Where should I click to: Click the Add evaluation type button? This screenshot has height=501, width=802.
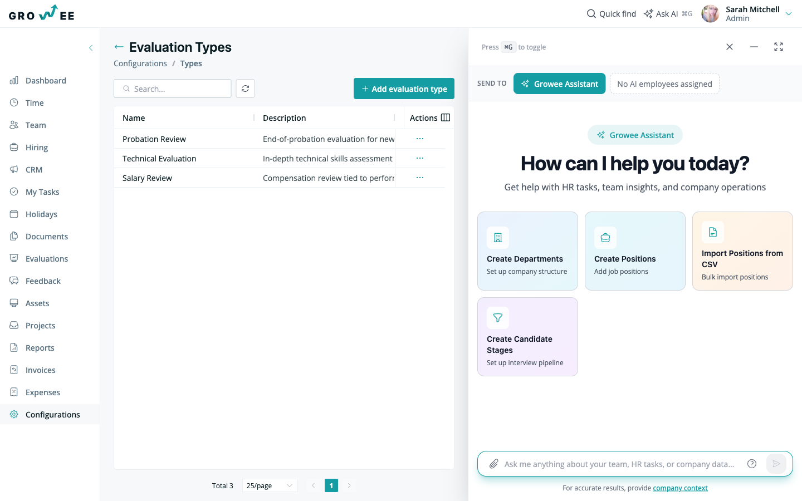pos(404,89)
